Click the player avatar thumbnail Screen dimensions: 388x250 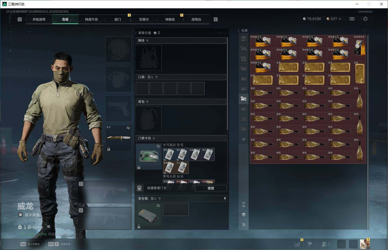click(x=365, y=244)
